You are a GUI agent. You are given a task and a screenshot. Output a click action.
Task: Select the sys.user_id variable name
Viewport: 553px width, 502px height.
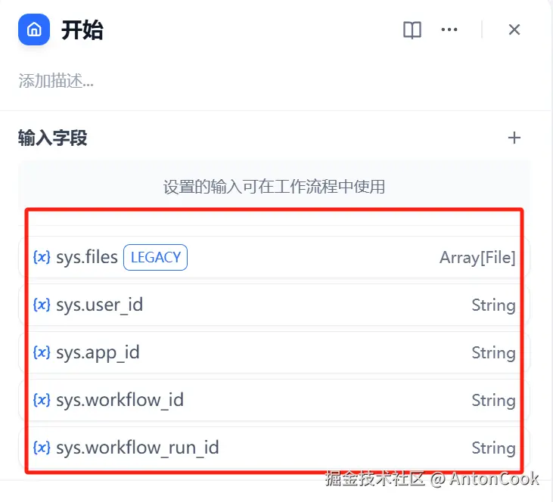pos(99,305)
